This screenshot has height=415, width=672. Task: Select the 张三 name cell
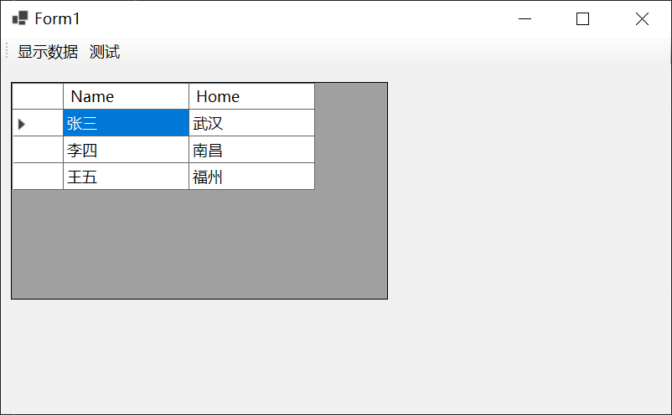pos(126,123)
